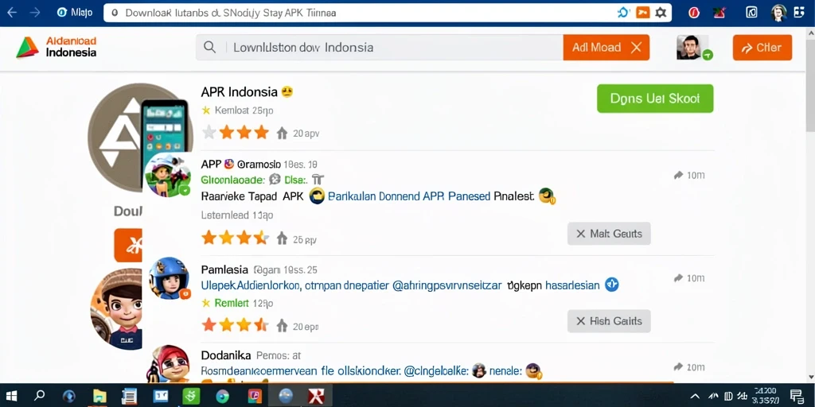Click the magnifier icon in search box
815x407 pixels.
210,47
